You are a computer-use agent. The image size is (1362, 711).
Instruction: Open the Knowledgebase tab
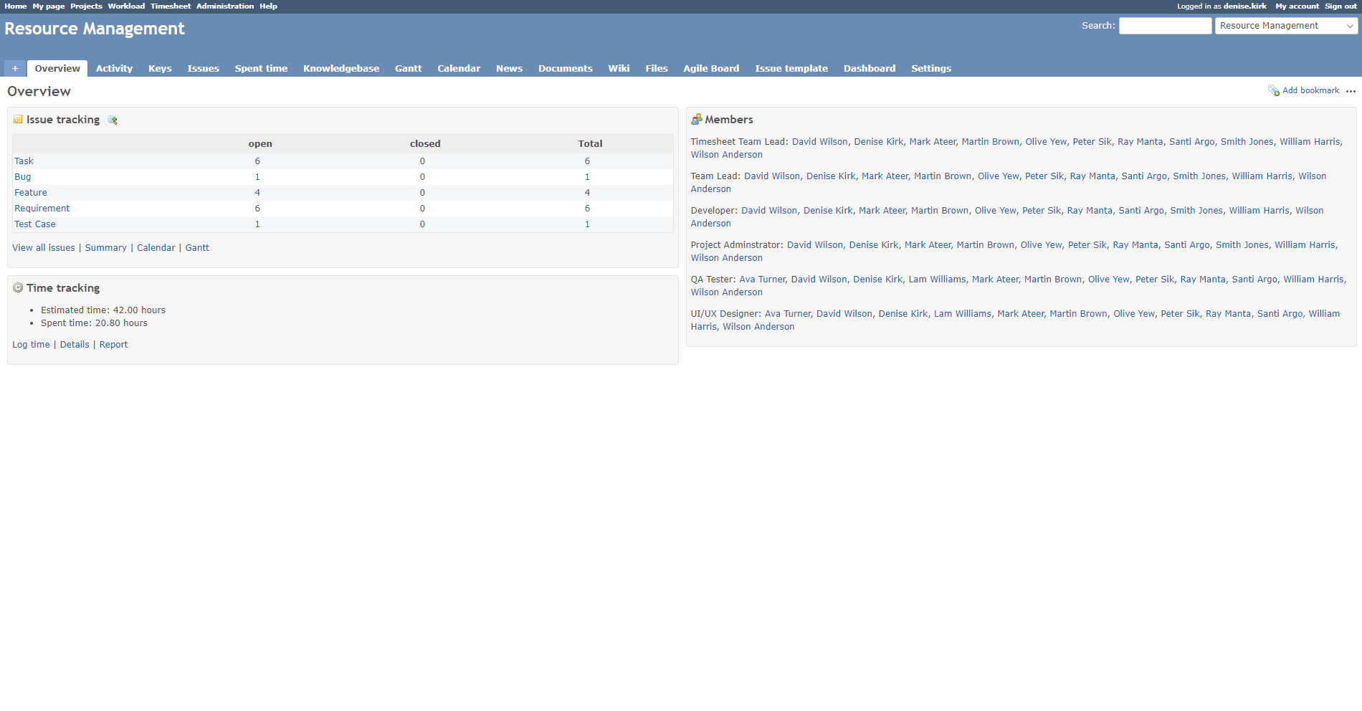(340, 69)
